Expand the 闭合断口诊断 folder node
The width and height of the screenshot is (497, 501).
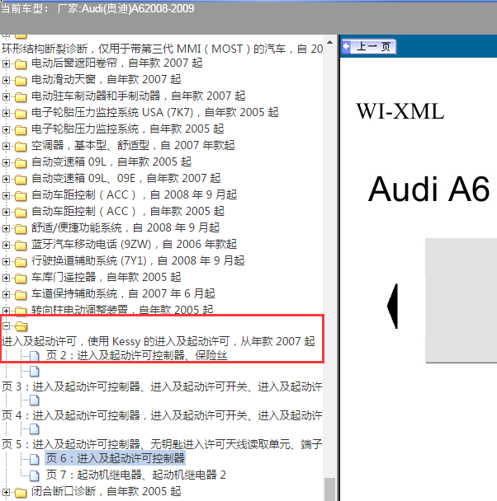(x=6, y=492)
